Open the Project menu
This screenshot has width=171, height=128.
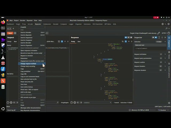coord(16,21)
